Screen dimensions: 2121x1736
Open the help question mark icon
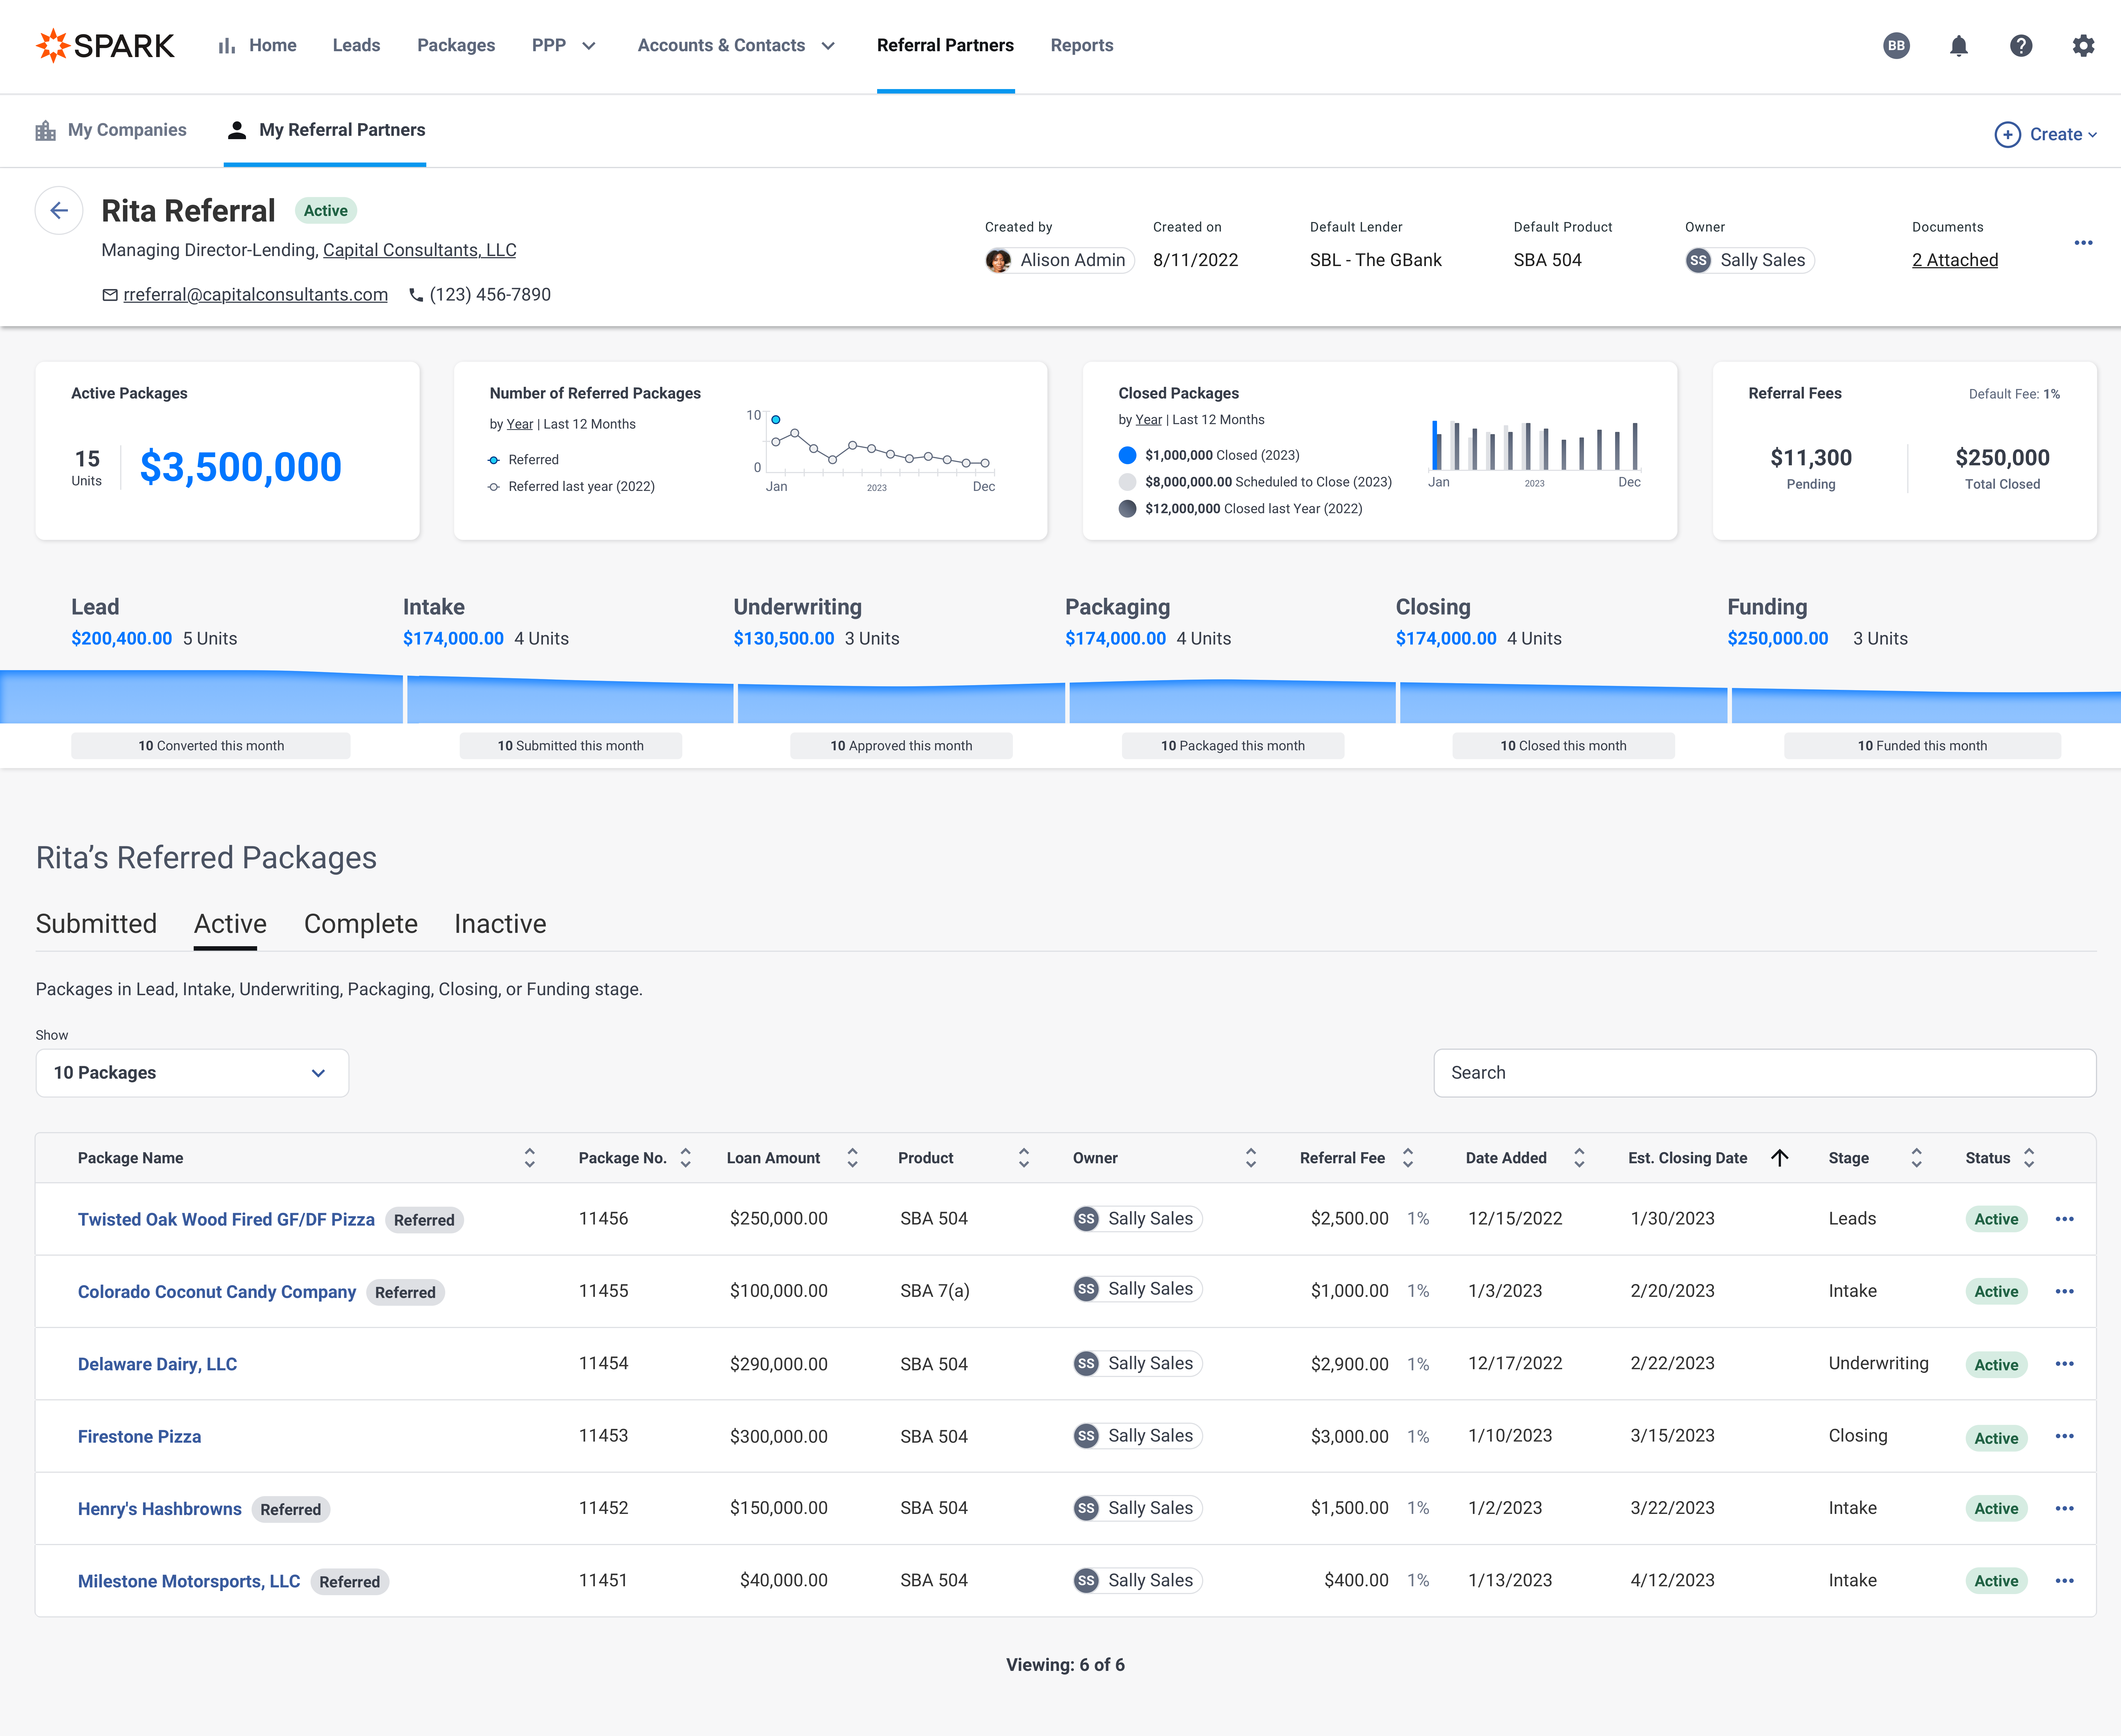coord(2021,46)
